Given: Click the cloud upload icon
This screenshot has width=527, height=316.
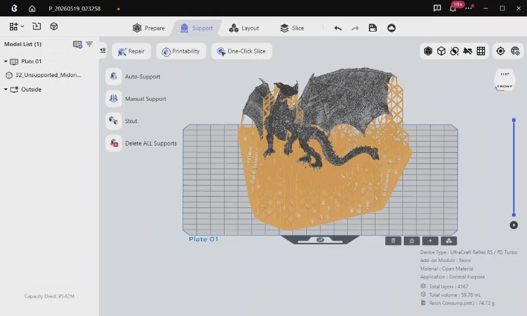Looking at the screenshot, I should point(391,28).
